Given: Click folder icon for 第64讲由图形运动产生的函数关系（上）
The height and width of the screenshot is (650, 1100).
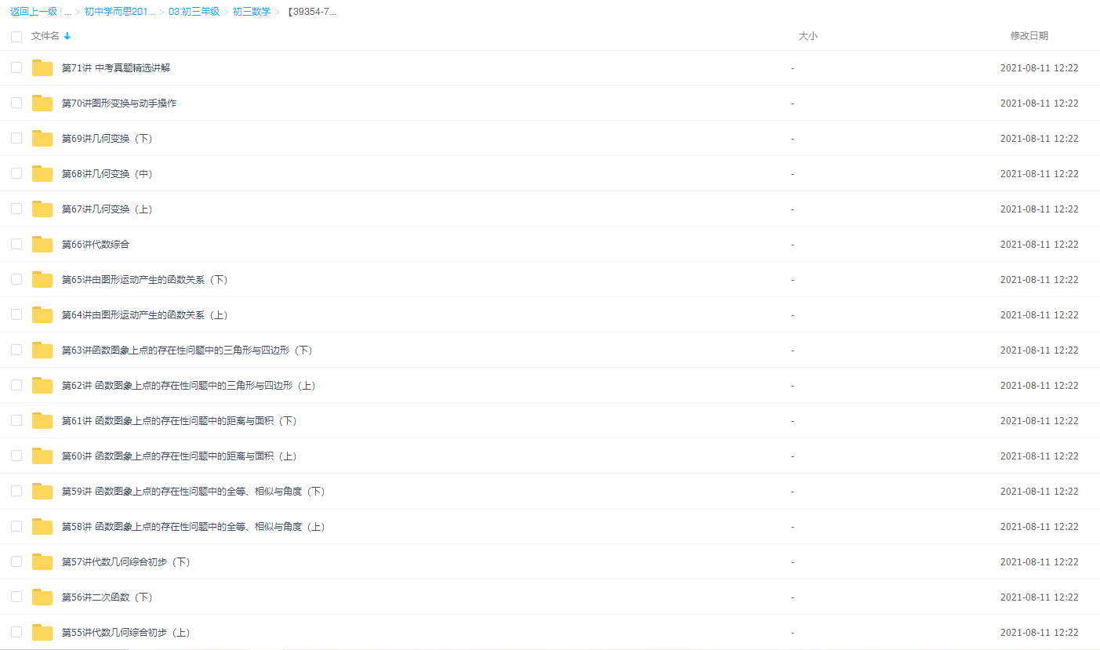Looking at the screenshot, I should pyautogui.click(x=42, y=315).
